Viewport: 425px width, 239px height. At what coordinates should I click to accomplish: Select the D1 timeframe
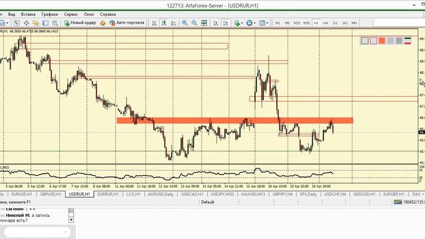coord(335,23)
